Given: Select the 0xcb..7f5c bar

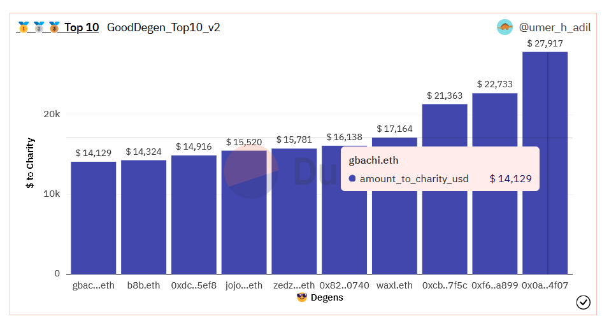Looking at the screenshot, I should (x=445, y=233).
